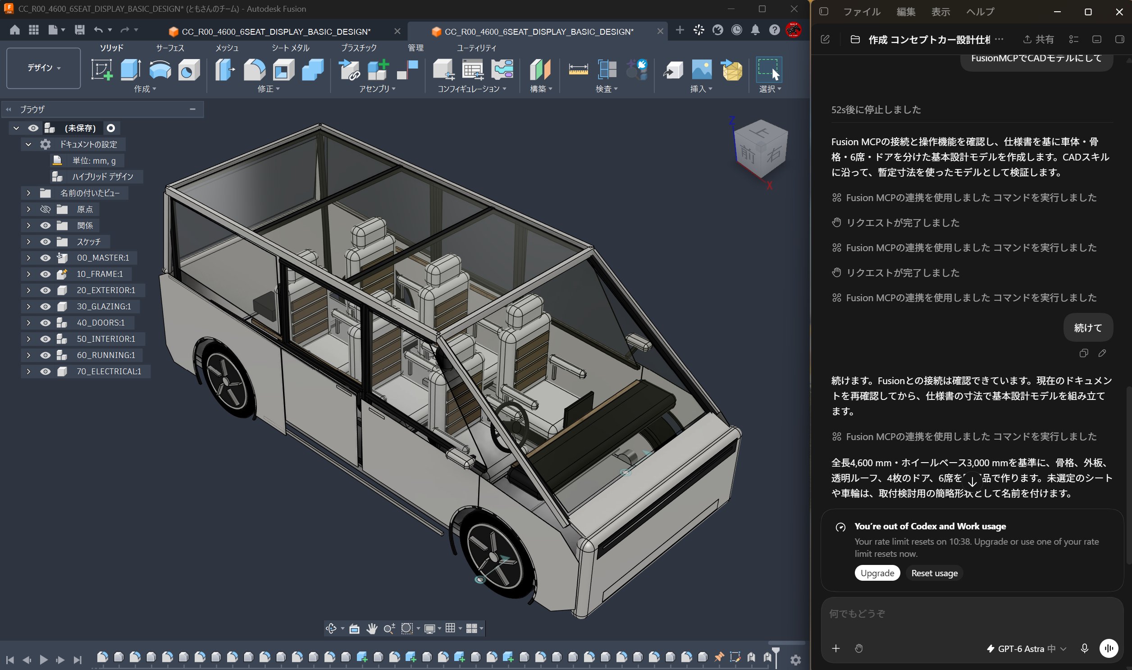Viewport: 1132px width, 670px height.
Task: Open the デザイン workspace dropdown
Action: click(x=43, y=68)
